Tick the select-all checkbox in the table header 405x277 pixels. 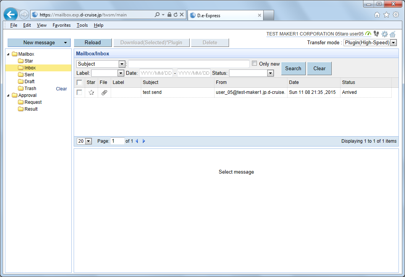[79, 82]
